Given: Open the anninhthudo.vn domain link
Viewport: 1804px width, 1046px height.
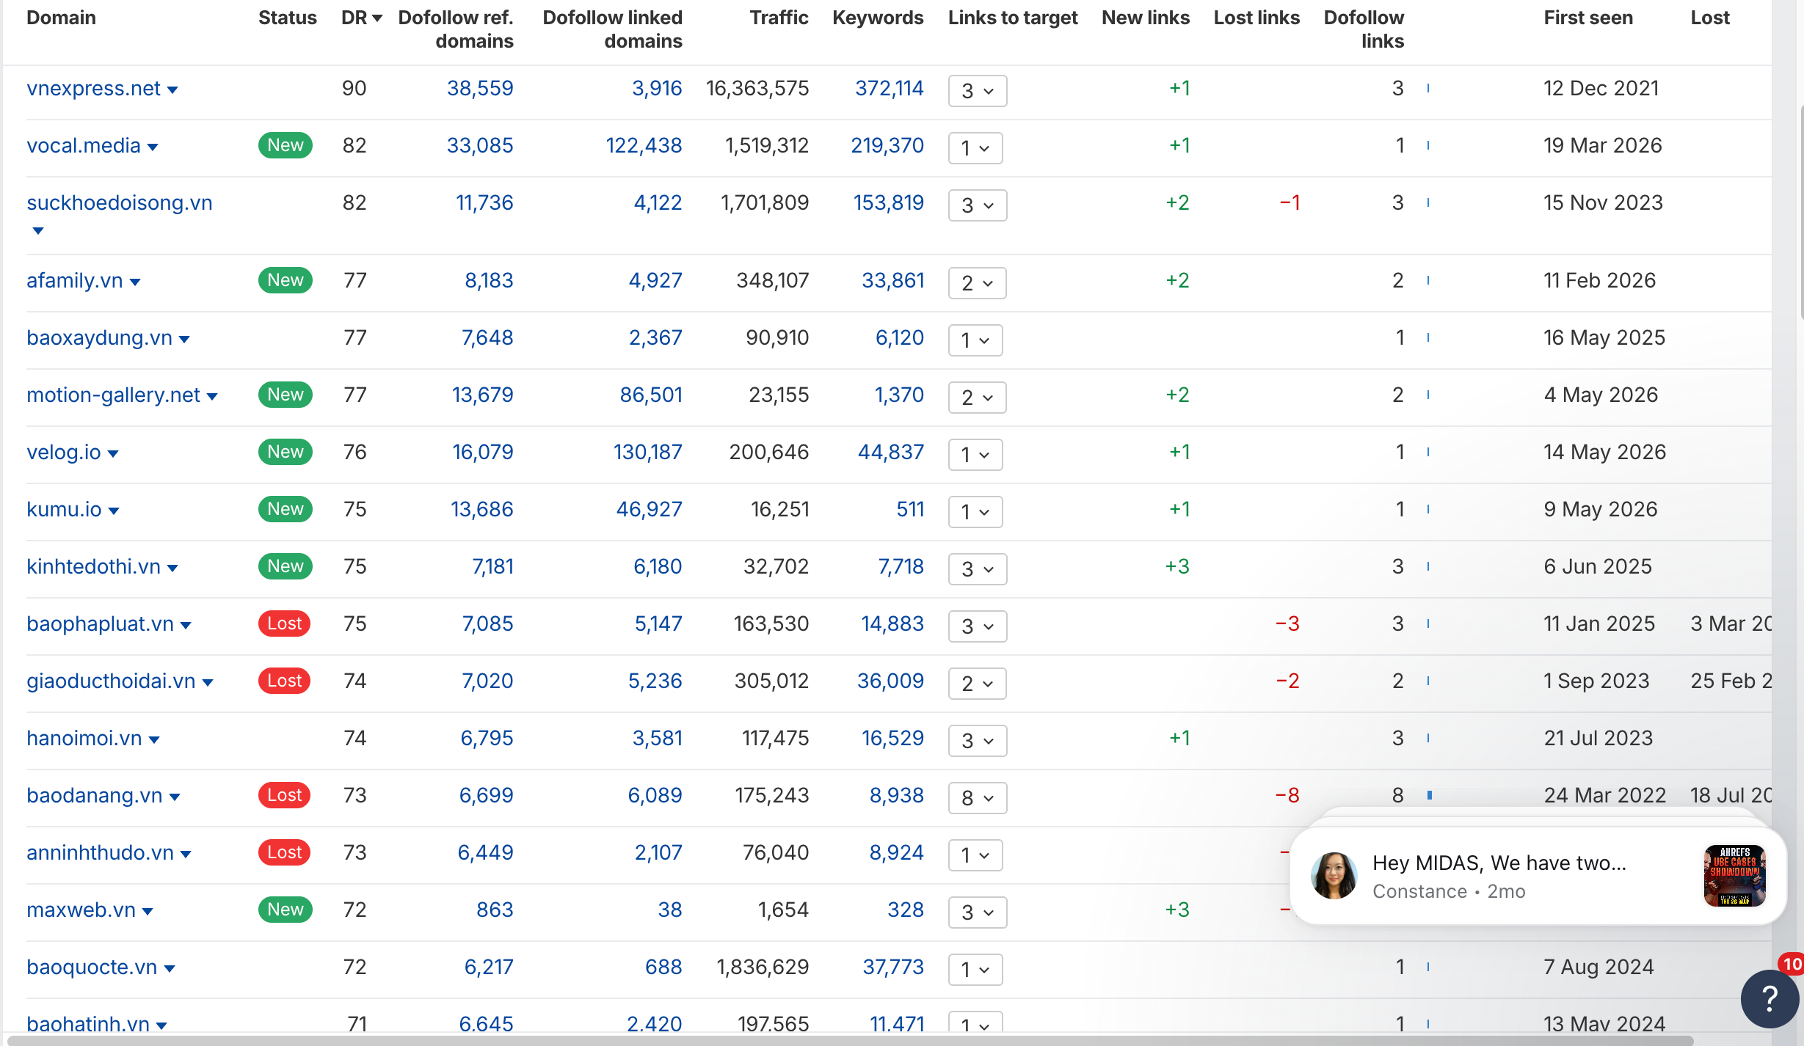Looking at the screenshot, I should 100,852.
